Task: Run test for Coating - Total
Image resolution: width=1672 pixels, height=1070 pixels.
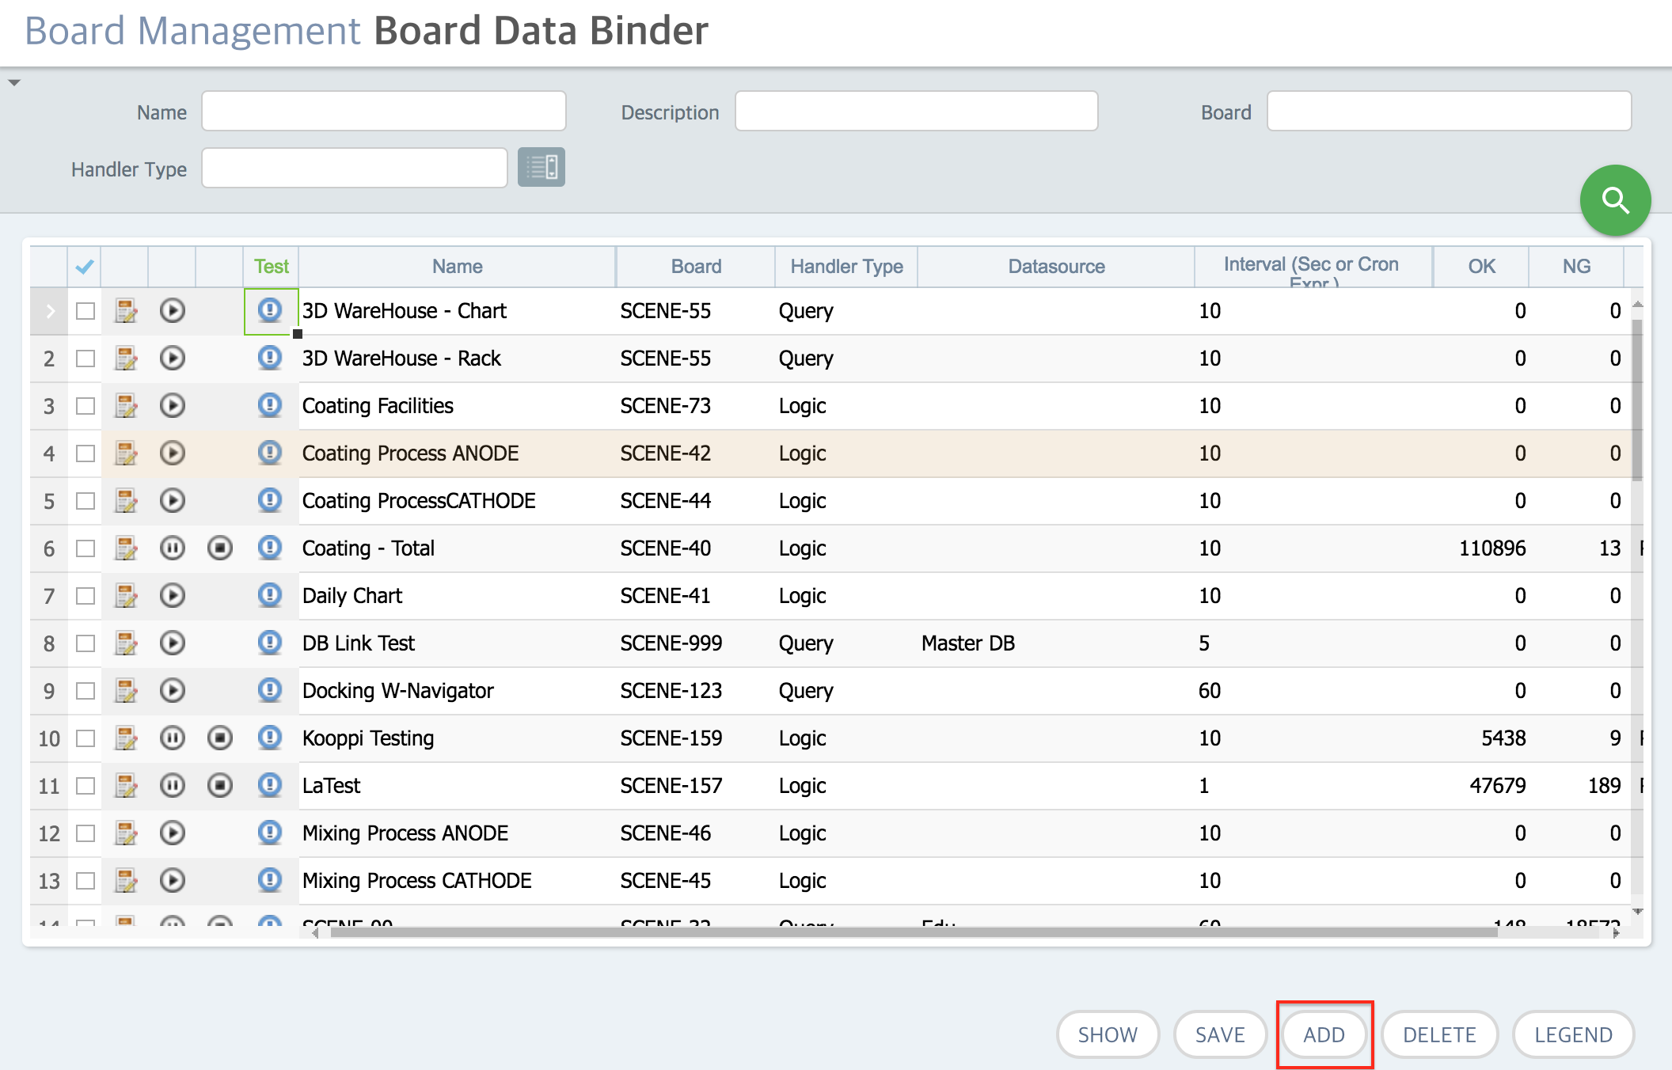Action: pos(270,547)
